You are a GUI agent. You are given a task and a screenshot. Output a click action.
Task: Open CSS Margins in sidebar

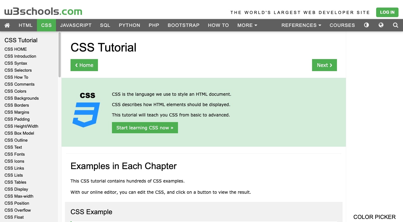[17, 112]
